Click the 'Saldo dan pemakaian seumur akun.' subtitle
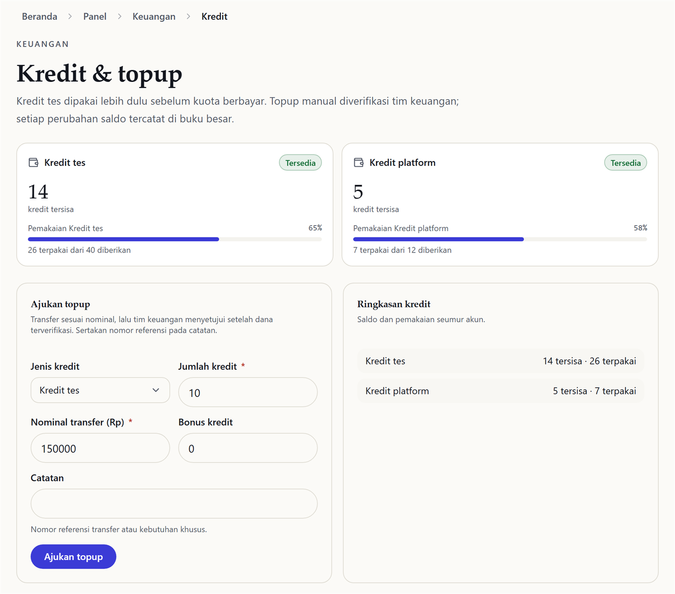675x594 pixels. click(421, 319)
